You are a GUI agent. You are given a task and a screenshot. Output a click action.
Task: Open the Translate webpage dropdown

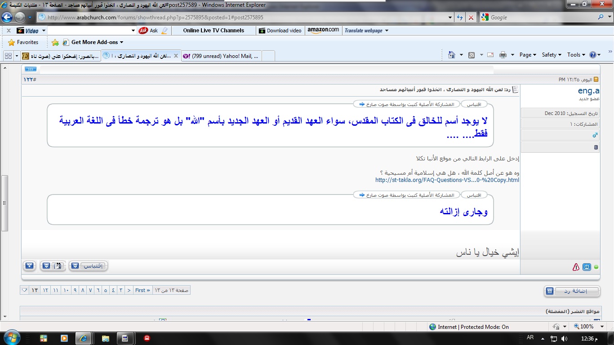pos(387,31)
